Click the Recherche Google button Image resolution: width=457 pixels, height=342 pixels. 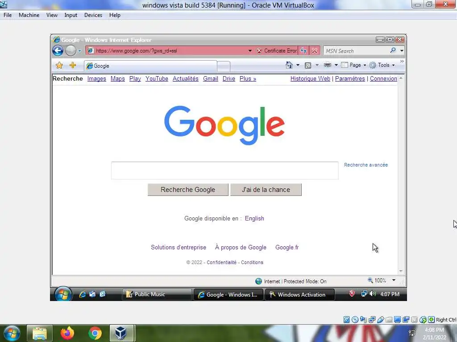tap(188, 190)
